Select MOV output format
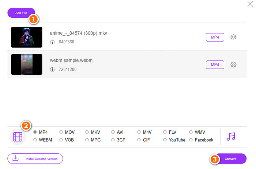 [61, 132]
